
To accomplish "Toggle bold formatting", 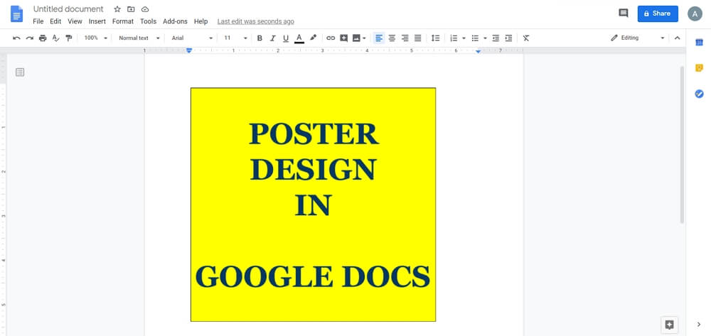I will 260,38.
